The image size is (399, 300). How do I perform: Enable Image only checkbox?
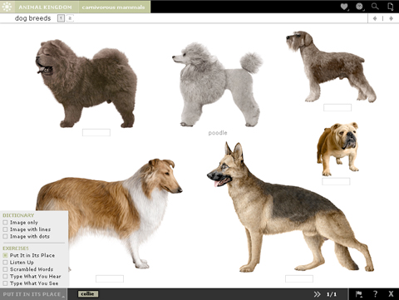coord(5,223)
